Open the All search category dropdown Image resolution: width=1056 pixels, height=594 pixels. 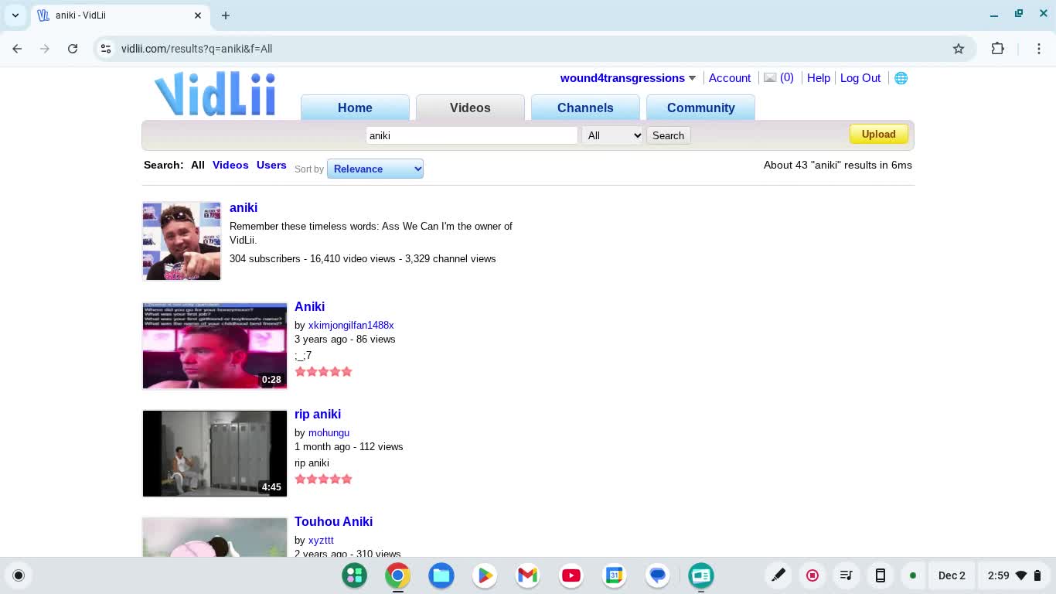[612, 135]
